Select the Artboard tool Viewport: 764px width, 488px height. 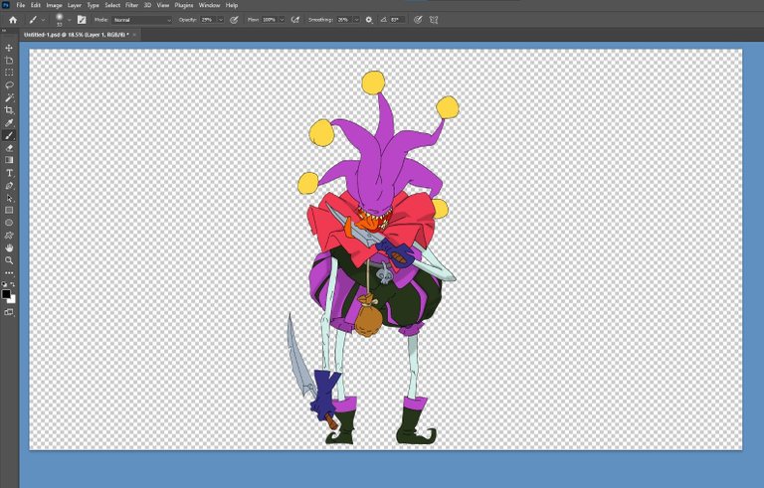9,61
